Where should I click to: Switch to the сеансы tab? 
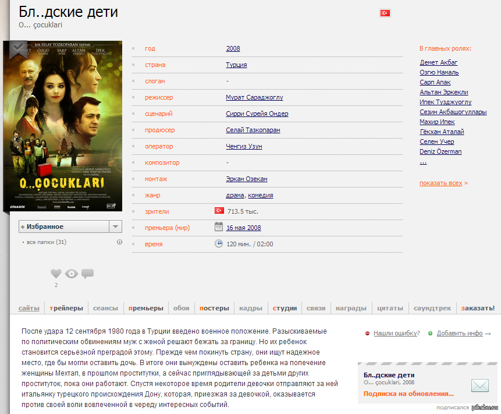click(x=105, y=308)
